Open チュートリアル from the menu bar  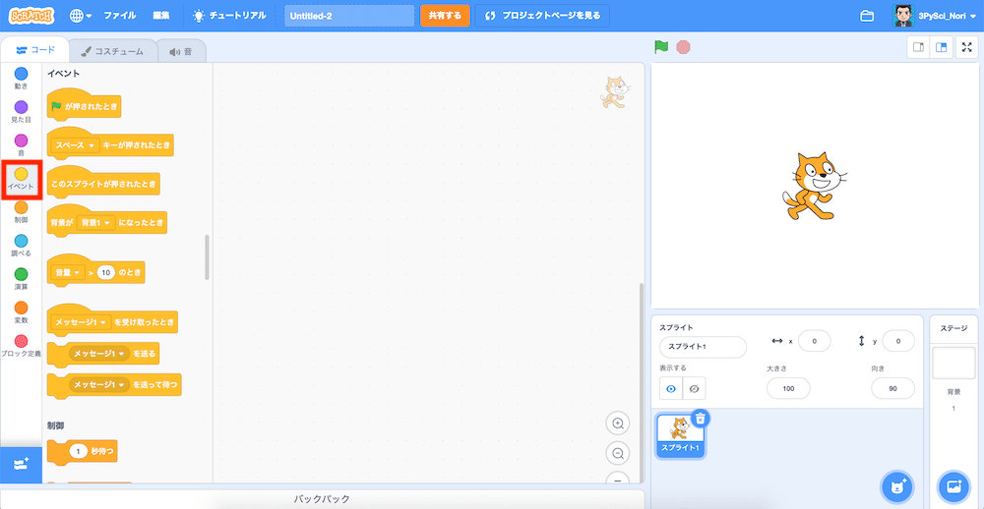pyautogui.click(x=229, y=16)
